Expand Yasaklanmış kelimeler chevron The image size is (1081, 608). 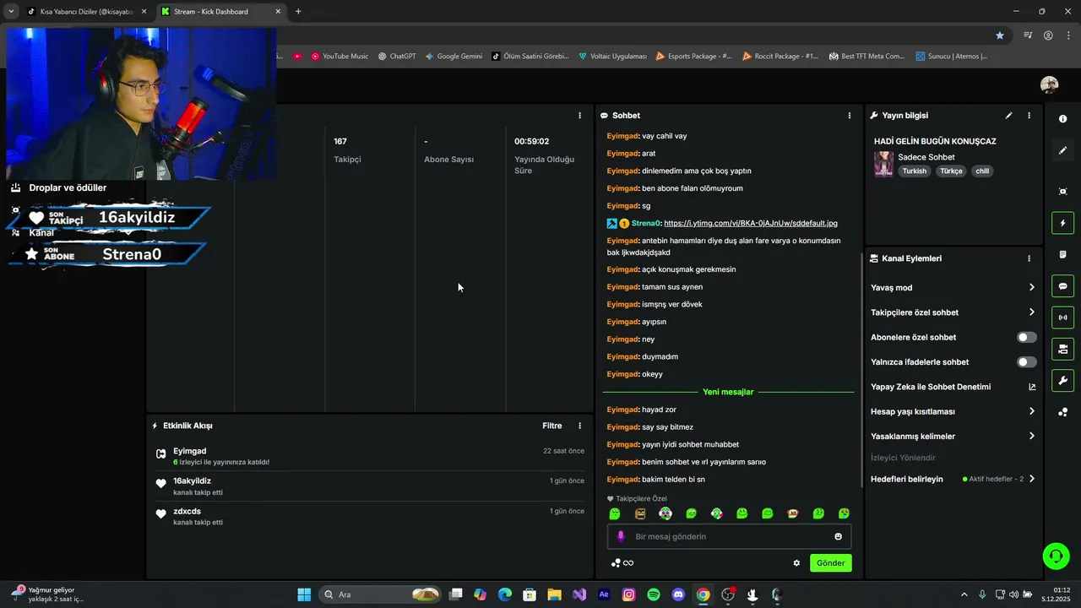tap(1031, 437)
